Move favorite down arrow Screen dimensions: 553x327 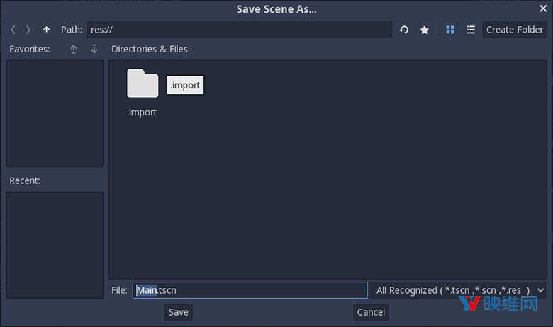coord(94,49)
